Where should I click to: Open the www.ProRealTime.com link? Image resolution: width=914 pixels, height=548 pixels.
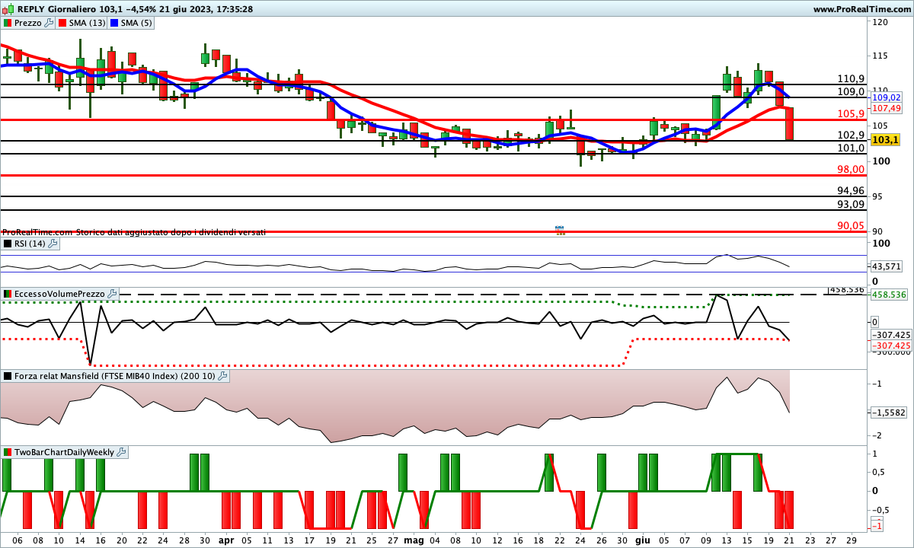pyautogui.click(x=861, y=9)
